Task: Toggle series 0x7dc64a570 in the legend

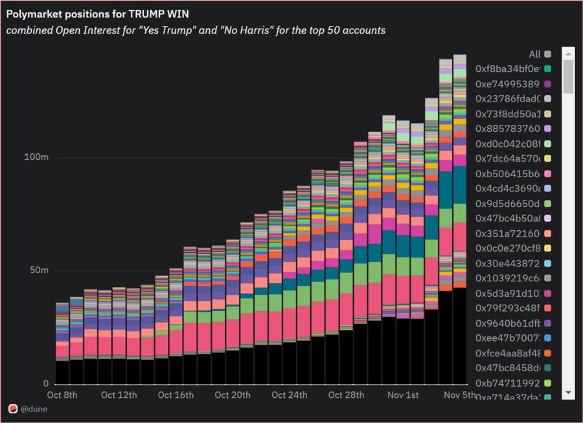Action: [514, 158]
